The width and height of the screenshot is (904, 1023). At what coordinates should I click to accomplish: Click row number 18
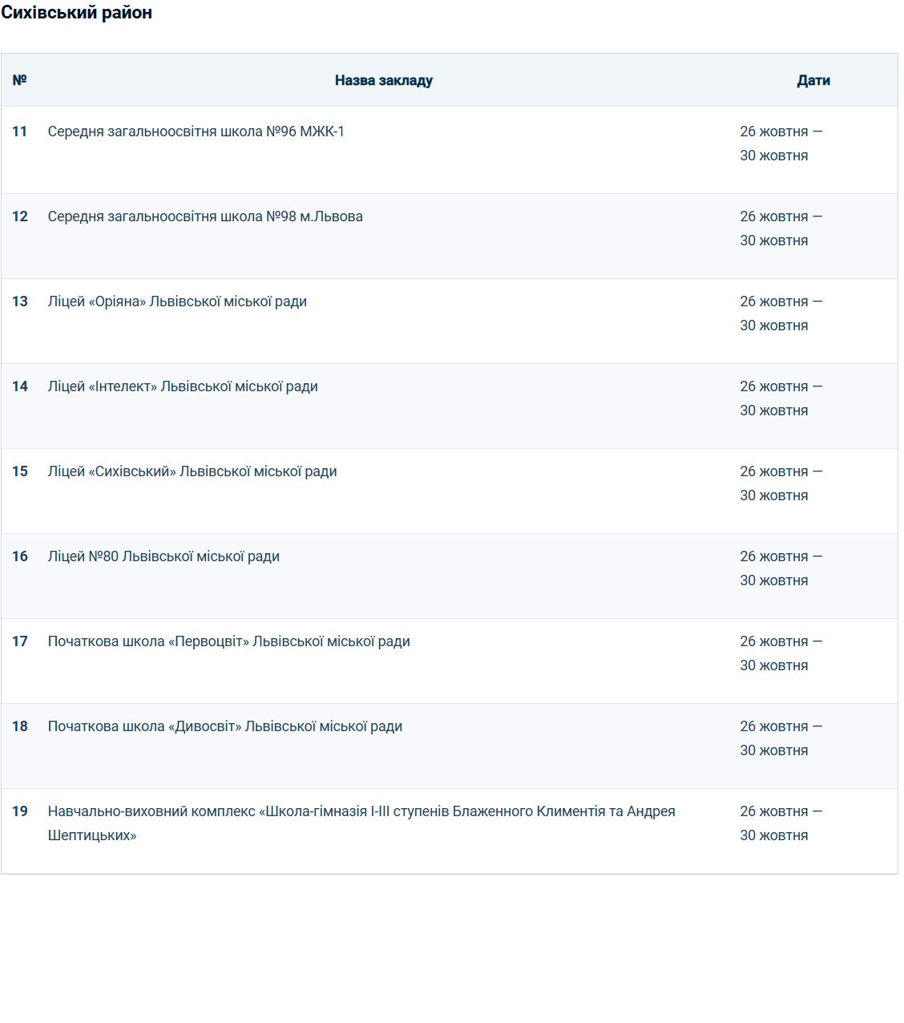click(x=20, y=726)
